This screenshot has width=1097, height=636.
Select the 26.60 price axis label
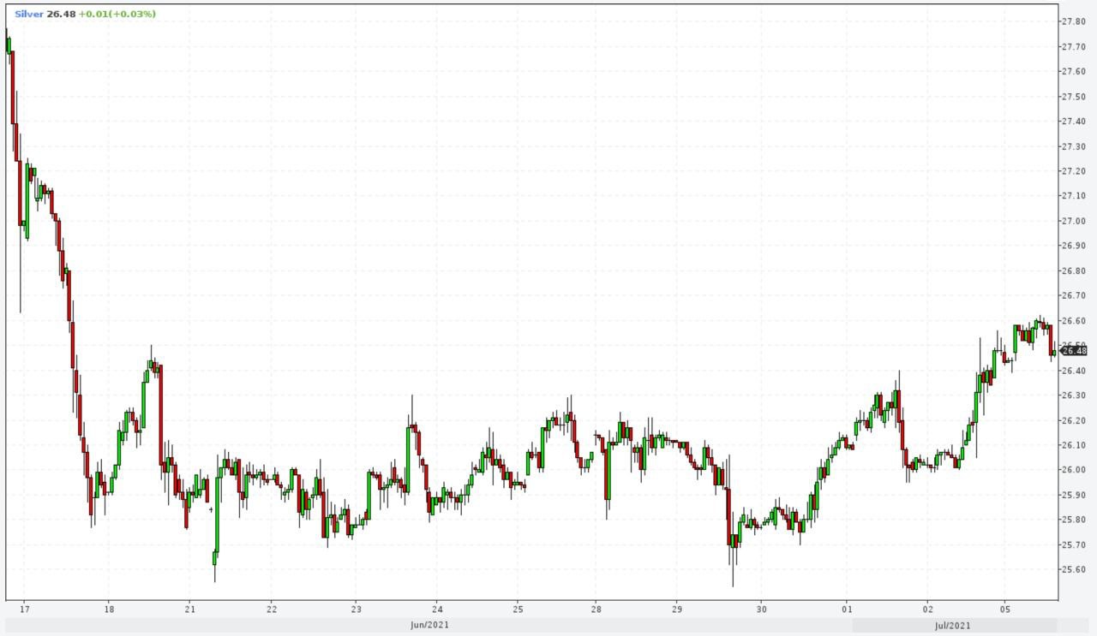pyautogui.click(x=1076, y=321)
